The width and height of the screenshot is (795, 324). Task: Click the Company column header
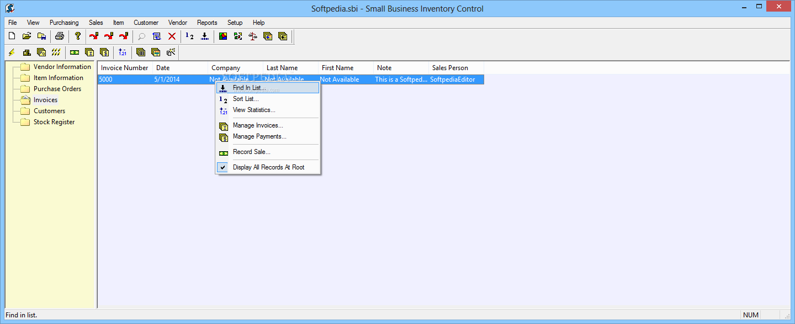(236, 68)
